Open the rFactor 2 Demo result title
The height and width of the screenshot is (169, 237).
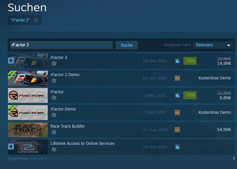(x=65, y=75)
